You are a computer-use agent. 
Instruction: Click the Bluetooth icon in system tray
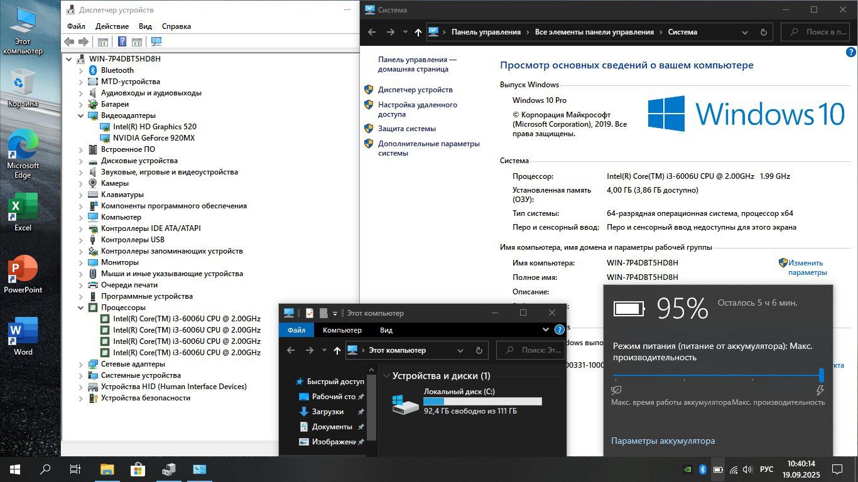pyautogui.click(x=703, y=469)
